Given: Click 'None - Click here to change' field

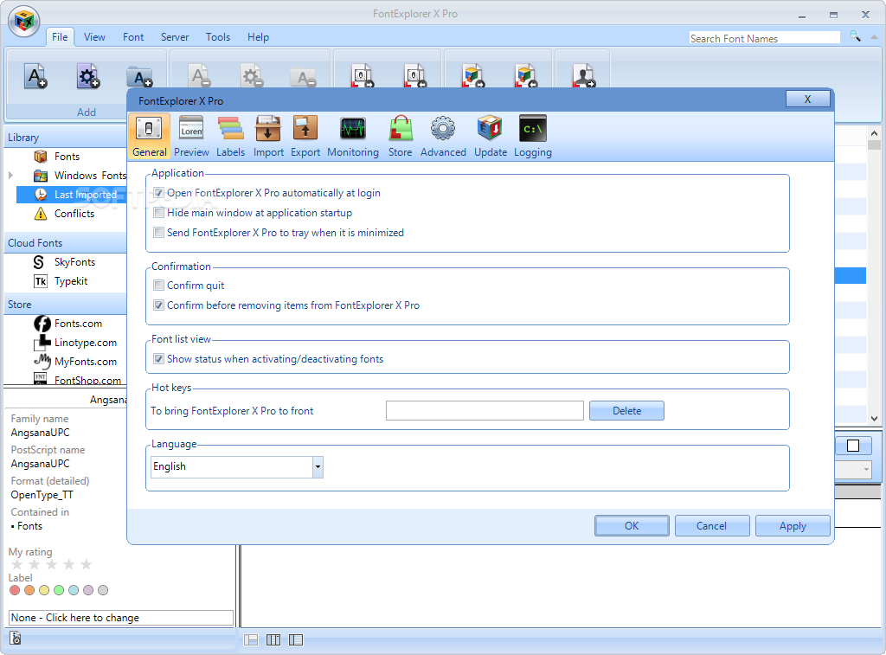Looking at the screenshot, I should 121,618.
